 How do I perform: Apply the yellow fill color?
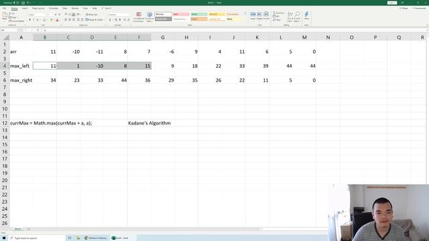tap(51, 20)
